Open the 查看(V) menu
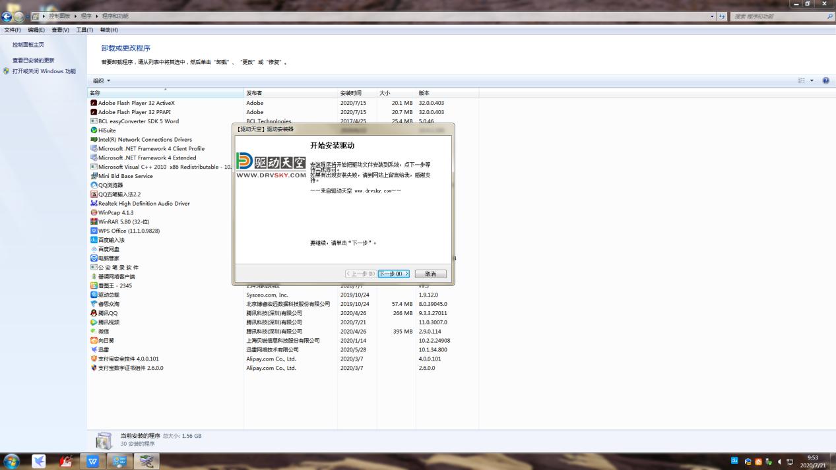 (61, 30)
